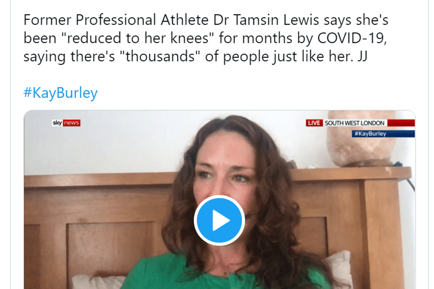434x289 pixels.
Task: Click the Sky News logo on the video
Action: pyautogui.click(x=66, y=123)
